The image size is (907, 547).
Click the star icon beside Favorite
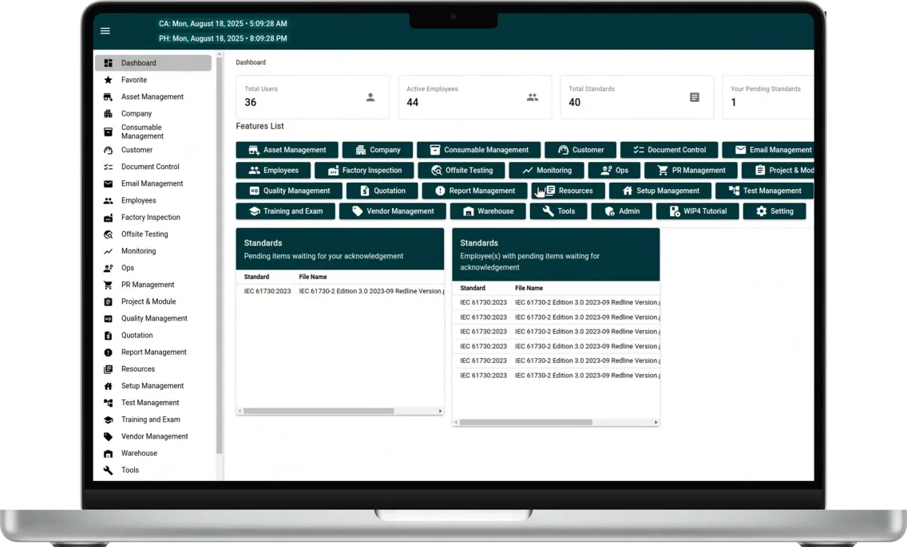click(x=108, y=80)
